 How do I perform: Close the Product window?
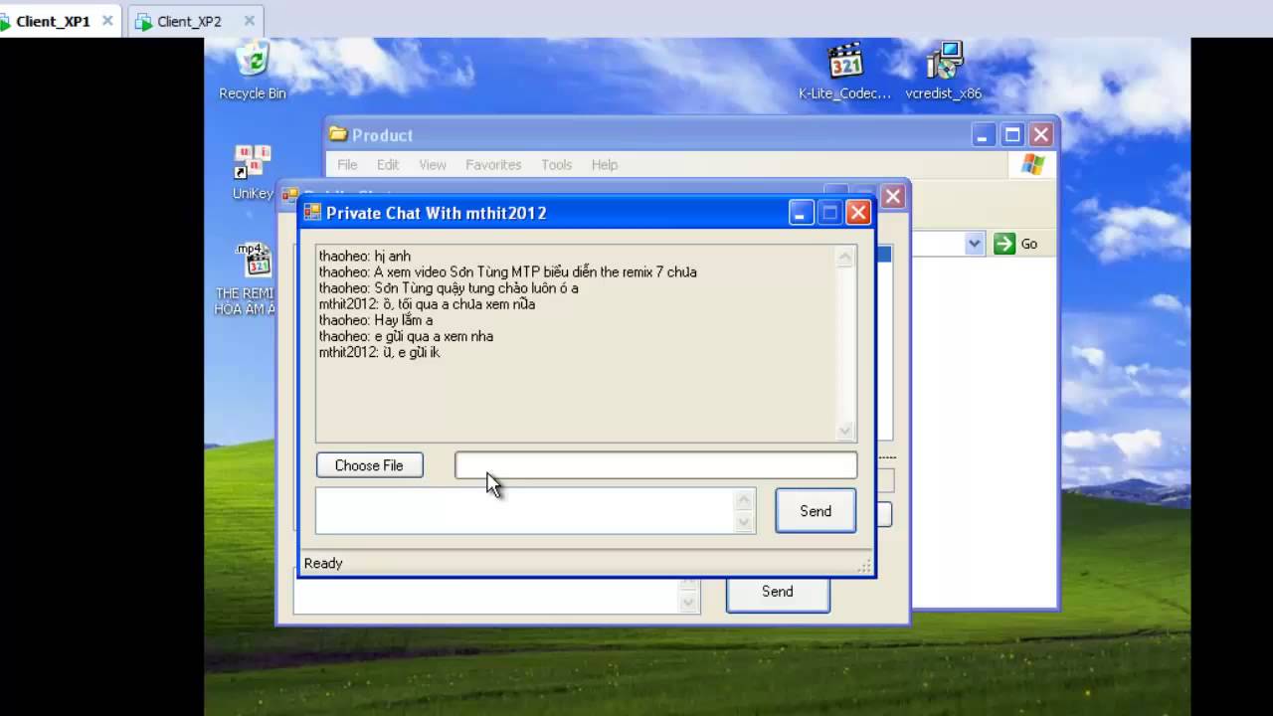point(1040,134)
